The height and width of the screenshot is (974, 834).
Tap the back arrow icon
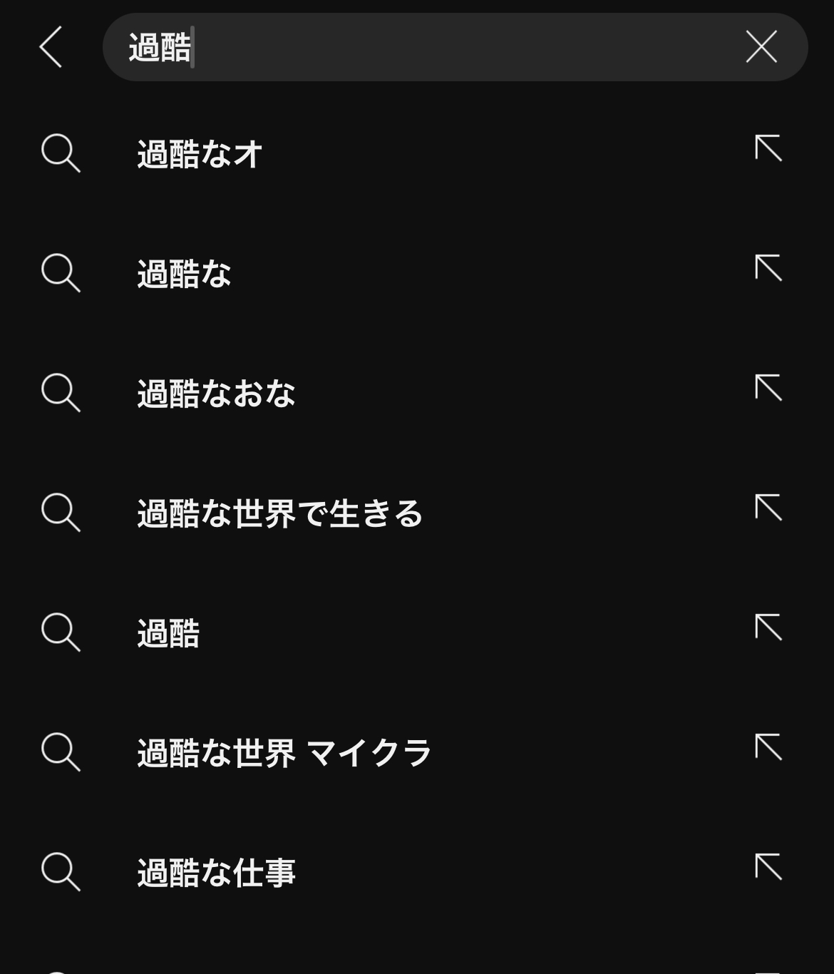click(x=51, y=47)
